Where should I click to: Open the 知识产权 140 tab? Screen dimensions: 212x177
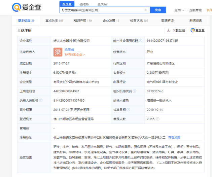[82, 21]
